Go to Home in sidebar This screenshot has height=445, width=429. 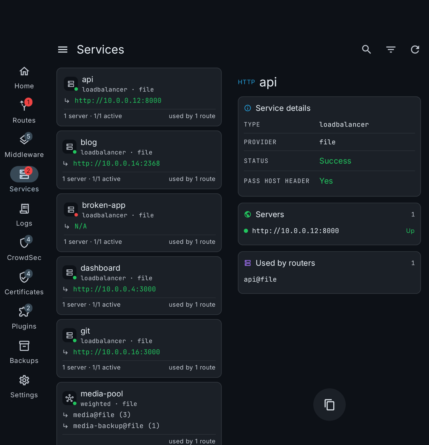pos(24,78)
